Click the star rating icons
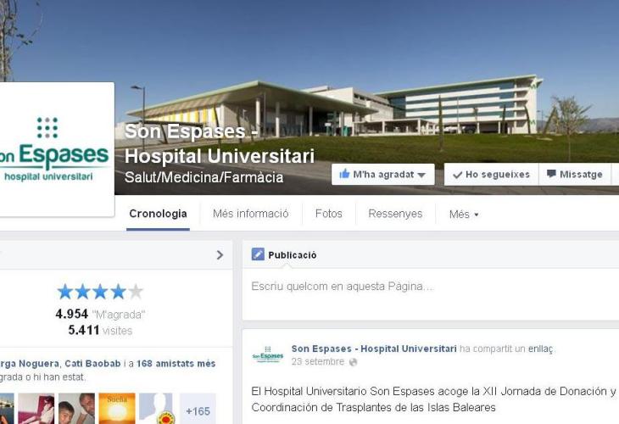 point(100,292)
